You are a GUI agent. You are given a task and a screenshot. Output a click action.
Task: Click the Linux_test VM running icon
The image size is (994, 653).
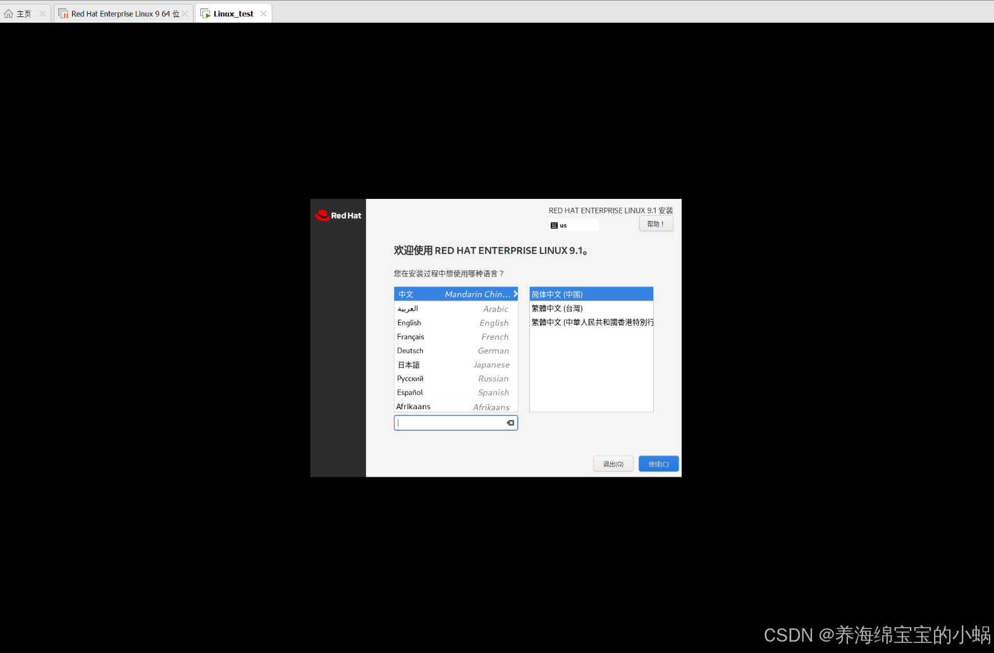[x=206, y=14]
